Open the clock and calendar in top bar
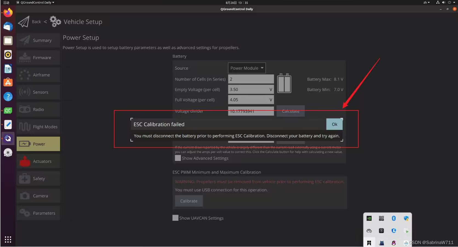 click(x=237, y=2)
